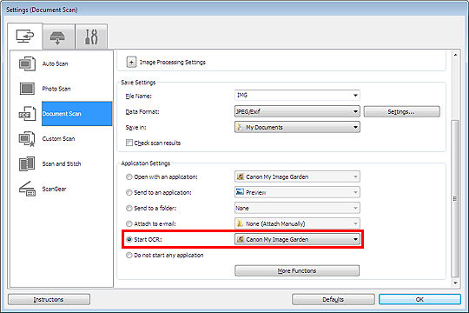Select Do not start any application
The width and height of the screenshot is (469, 313).
129,256
